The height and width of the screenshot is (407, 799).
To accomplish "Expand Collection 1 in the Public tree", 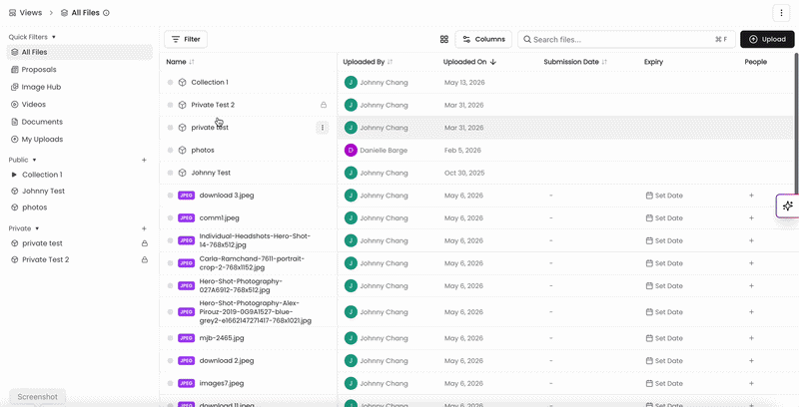I will point(14,175).
